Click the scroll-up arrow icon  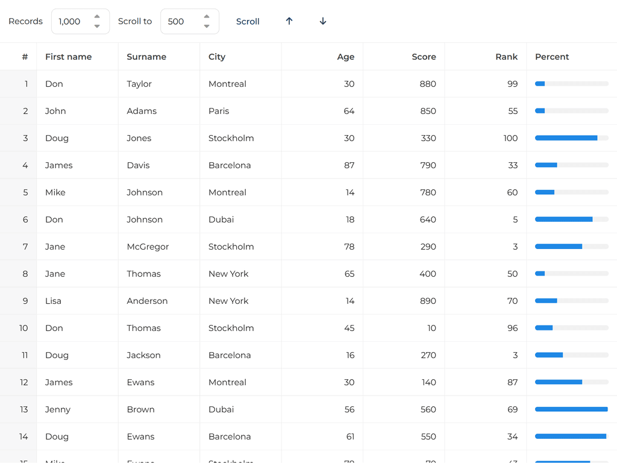289,21
